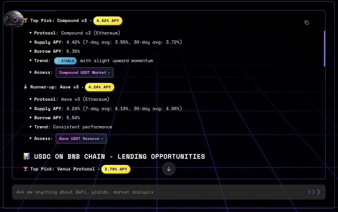
Task: Click 'Top Pick: Venus Protocol' heading
Action: tap(63, 169)
